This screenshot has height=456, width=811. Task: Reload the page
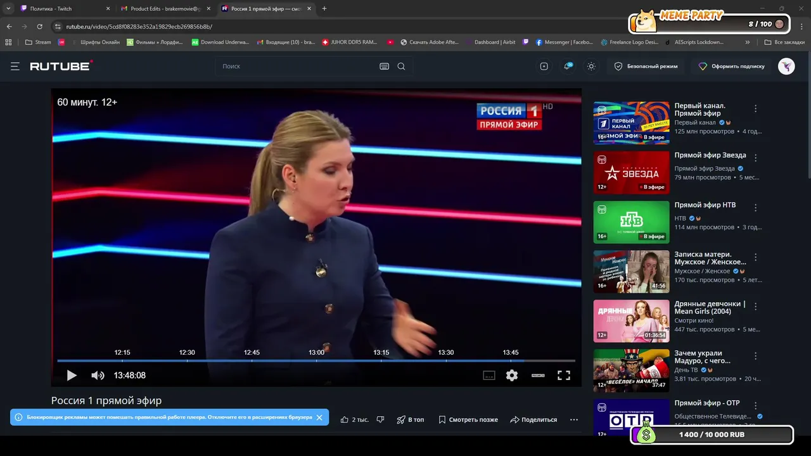tap(39, 27)
